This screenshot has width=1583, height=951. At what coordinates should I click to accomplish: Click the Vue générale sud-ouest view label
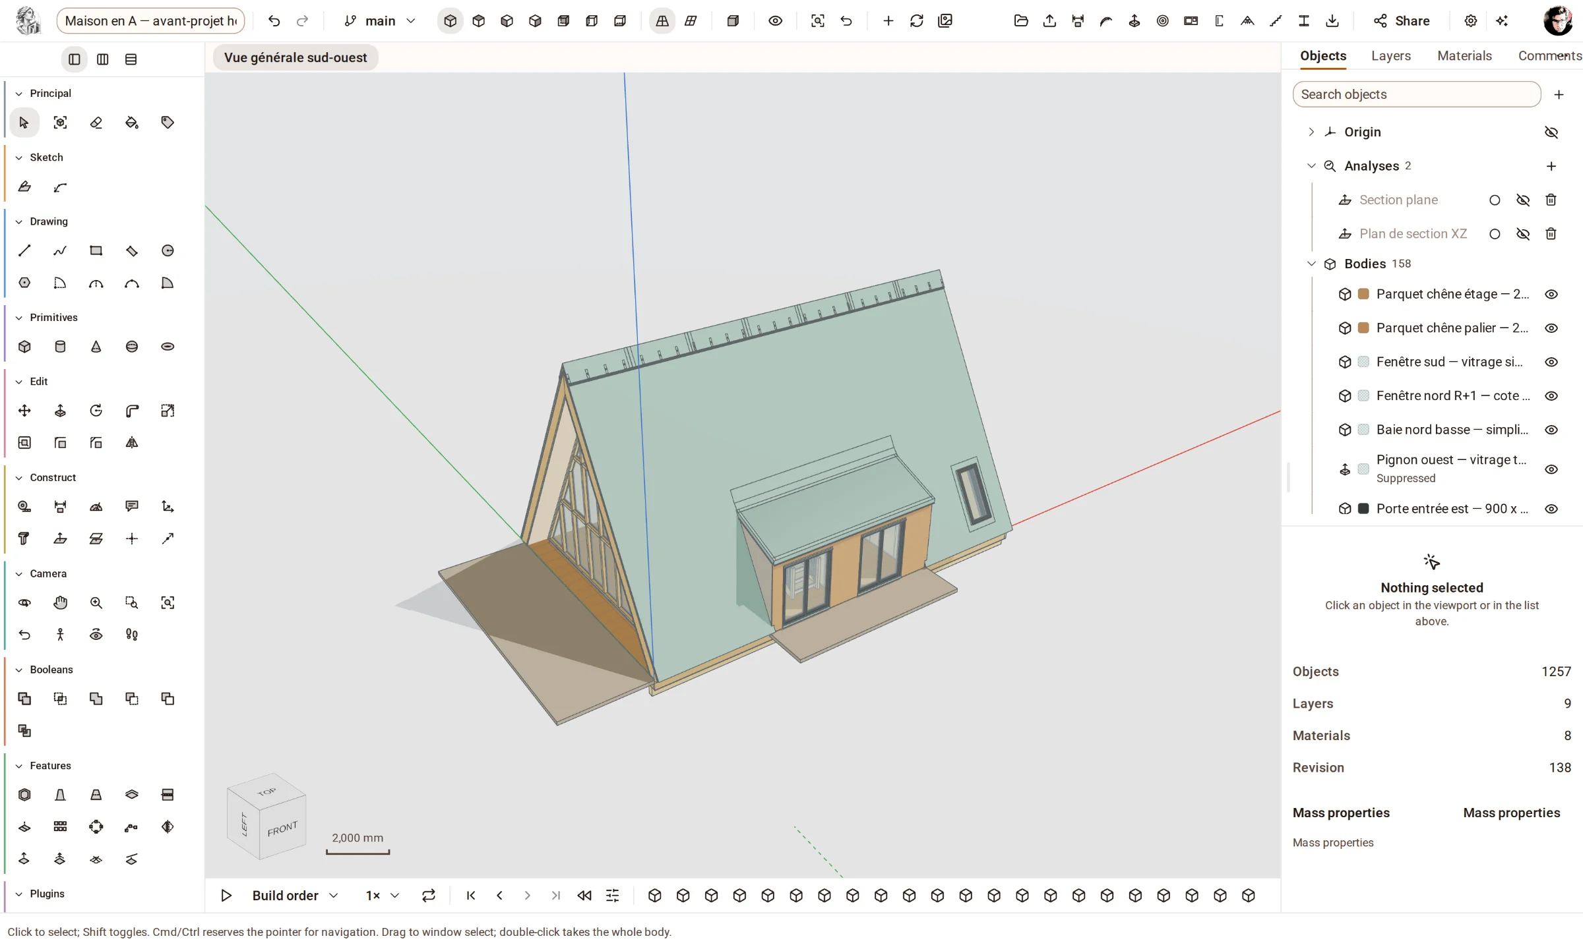(295, 57)
